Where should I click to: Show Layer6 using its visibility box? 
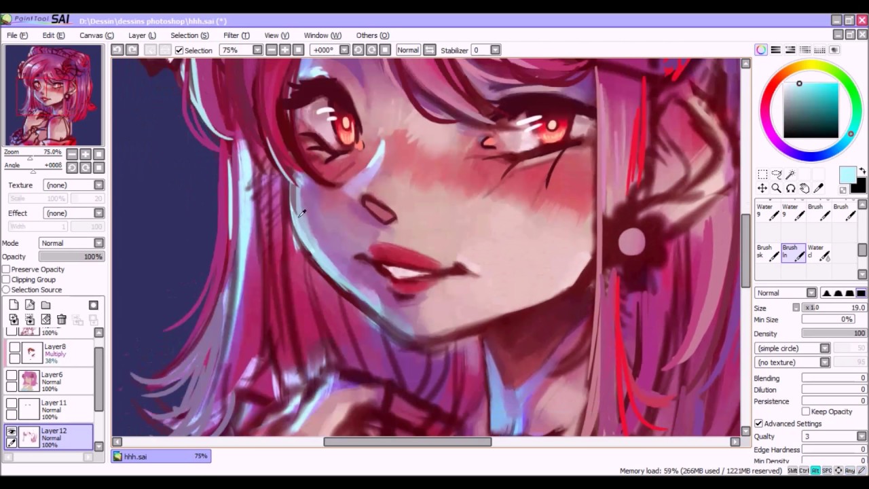point(12,375)
